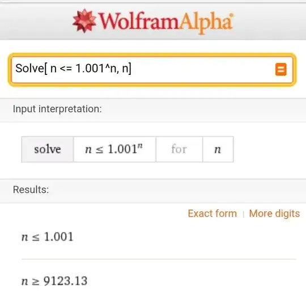Click the yellow border of the search box

152,55
